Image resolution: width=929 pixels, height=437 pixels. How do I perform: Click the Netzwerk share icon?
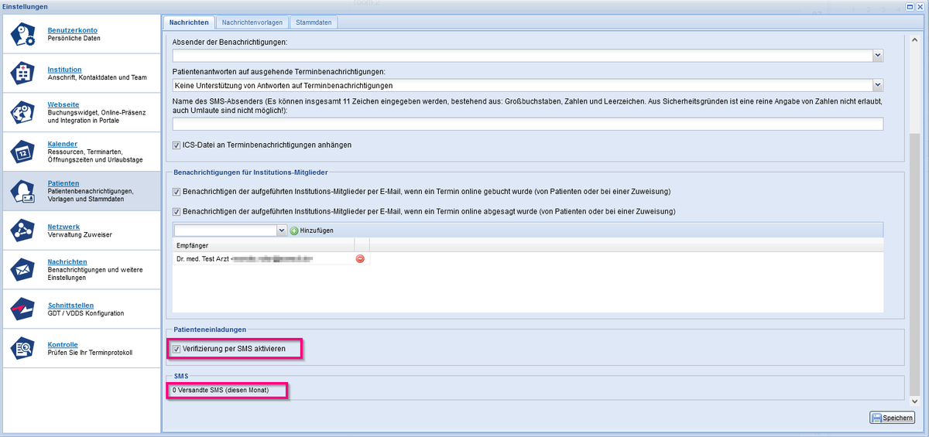pos(23,230)
